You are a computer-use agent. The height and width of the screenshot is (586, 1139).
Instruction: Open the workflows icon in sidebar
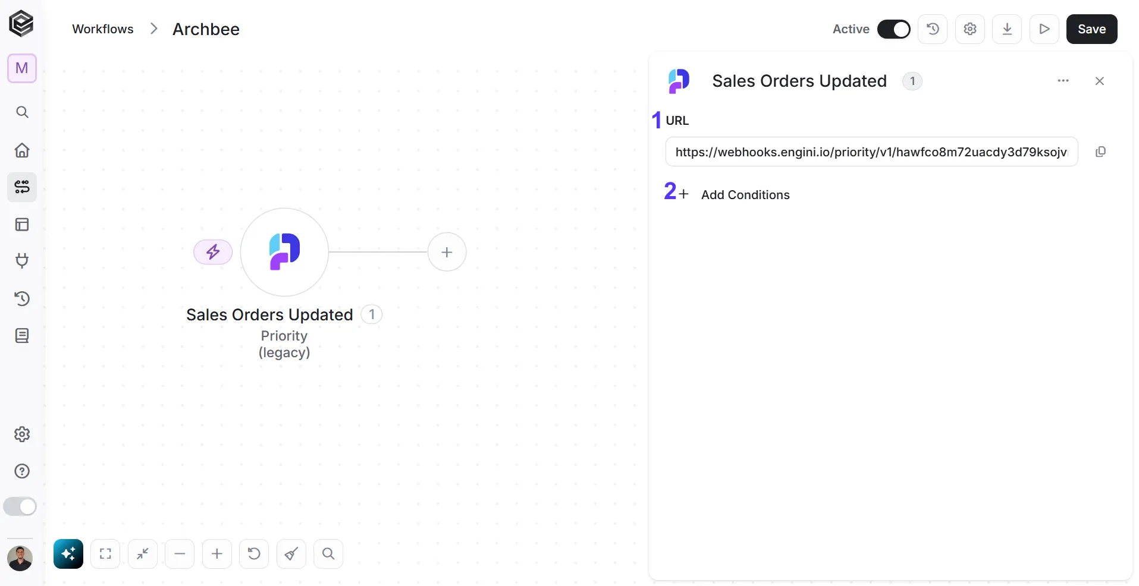pos(22,187)
